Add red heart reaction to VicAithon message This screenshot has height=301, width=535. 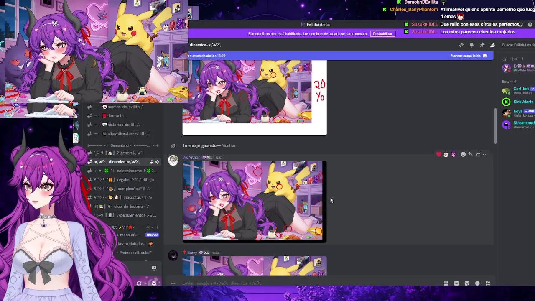pyautogui.click(x=438, y=155)
